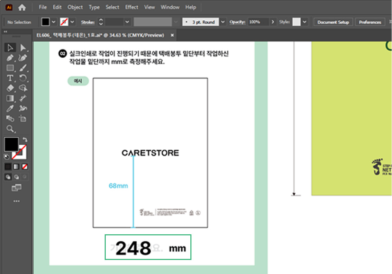Click fill swatch in control bar
Screen dimensions: 392x274
(x=46, y=22)
